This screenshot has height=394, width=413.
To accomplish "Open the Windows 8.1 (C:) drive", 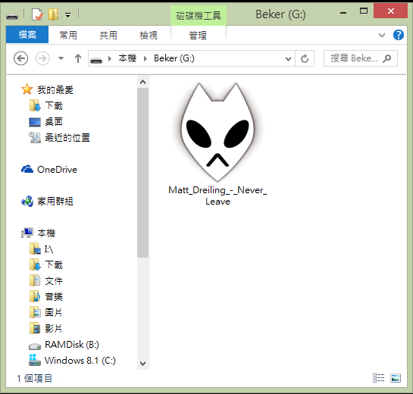I will [80, 361].
